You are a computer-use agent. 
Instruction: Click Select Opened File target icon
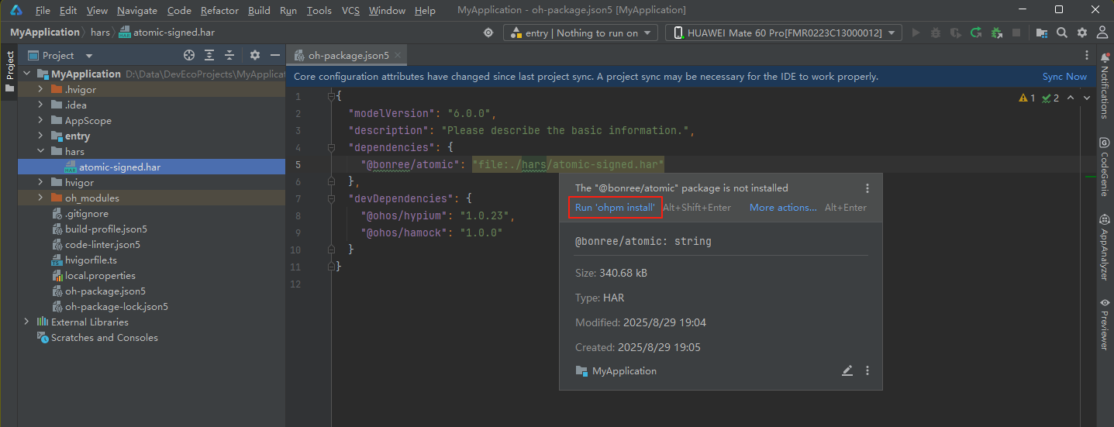188,55
